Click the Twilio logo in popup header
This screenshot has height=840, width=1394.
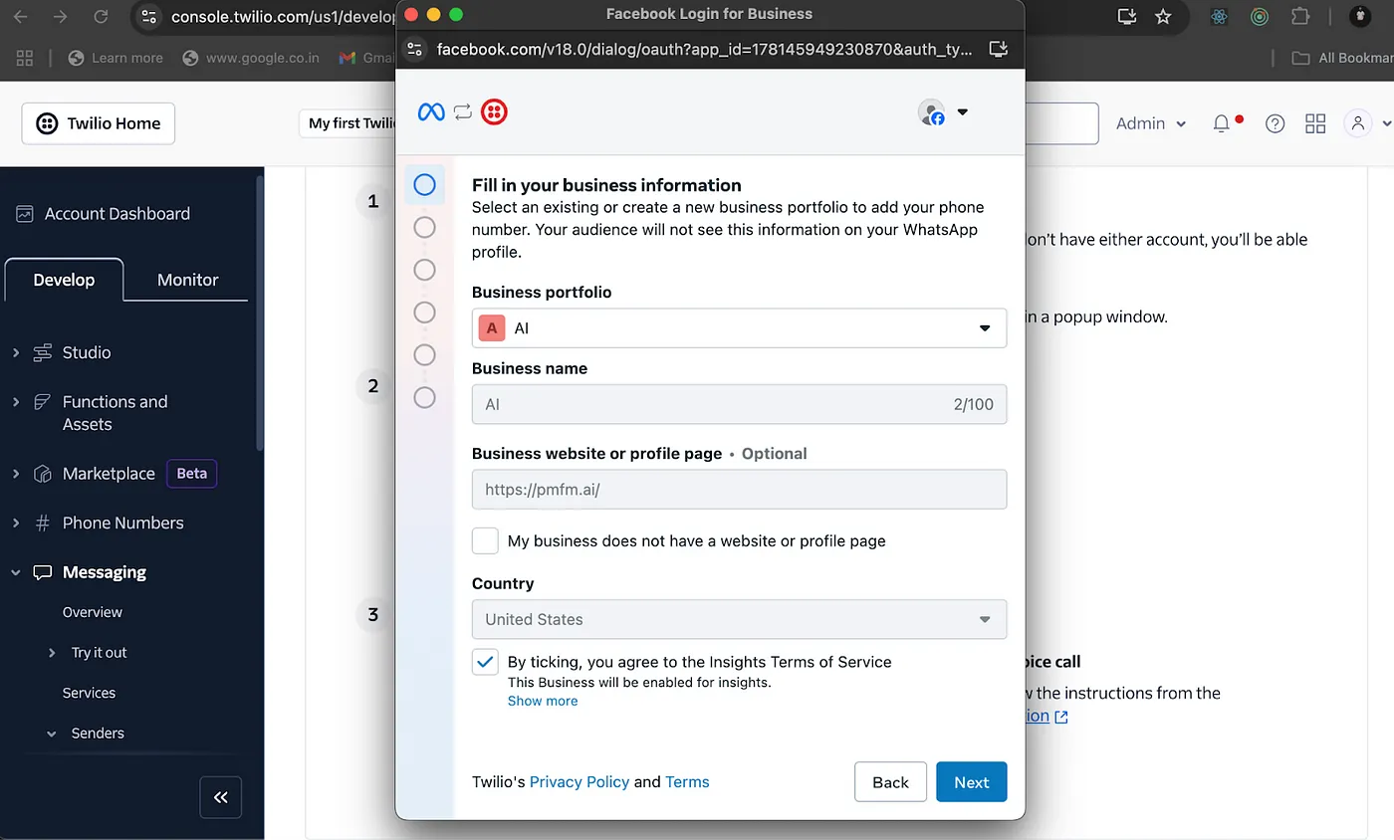pyautogui.click(x=494, y=112)
